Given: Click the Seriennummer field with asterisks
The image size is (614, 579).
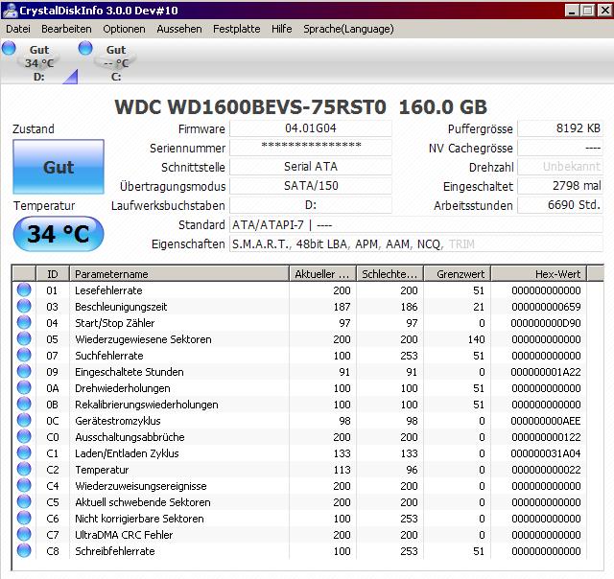Looking at the screenshot, I should tap(311, 148).
